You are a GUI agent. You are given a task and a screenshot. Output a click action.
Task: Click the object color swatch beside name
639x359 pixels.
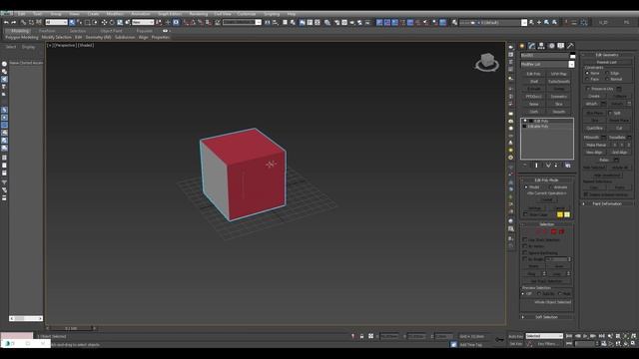572,56
